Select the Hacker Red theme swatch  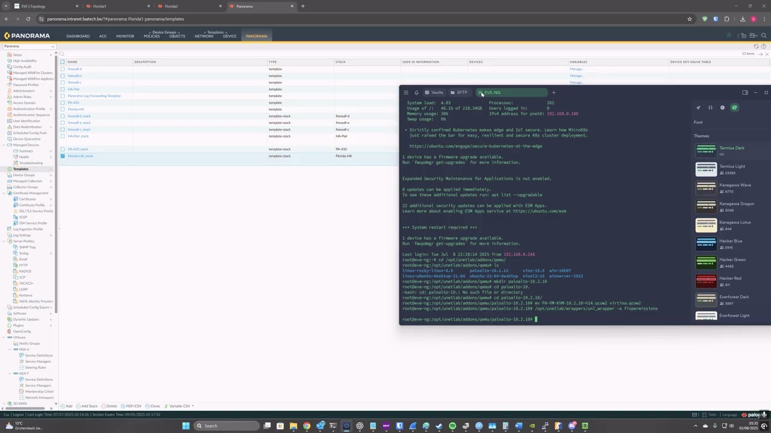(x=706, y=281)
